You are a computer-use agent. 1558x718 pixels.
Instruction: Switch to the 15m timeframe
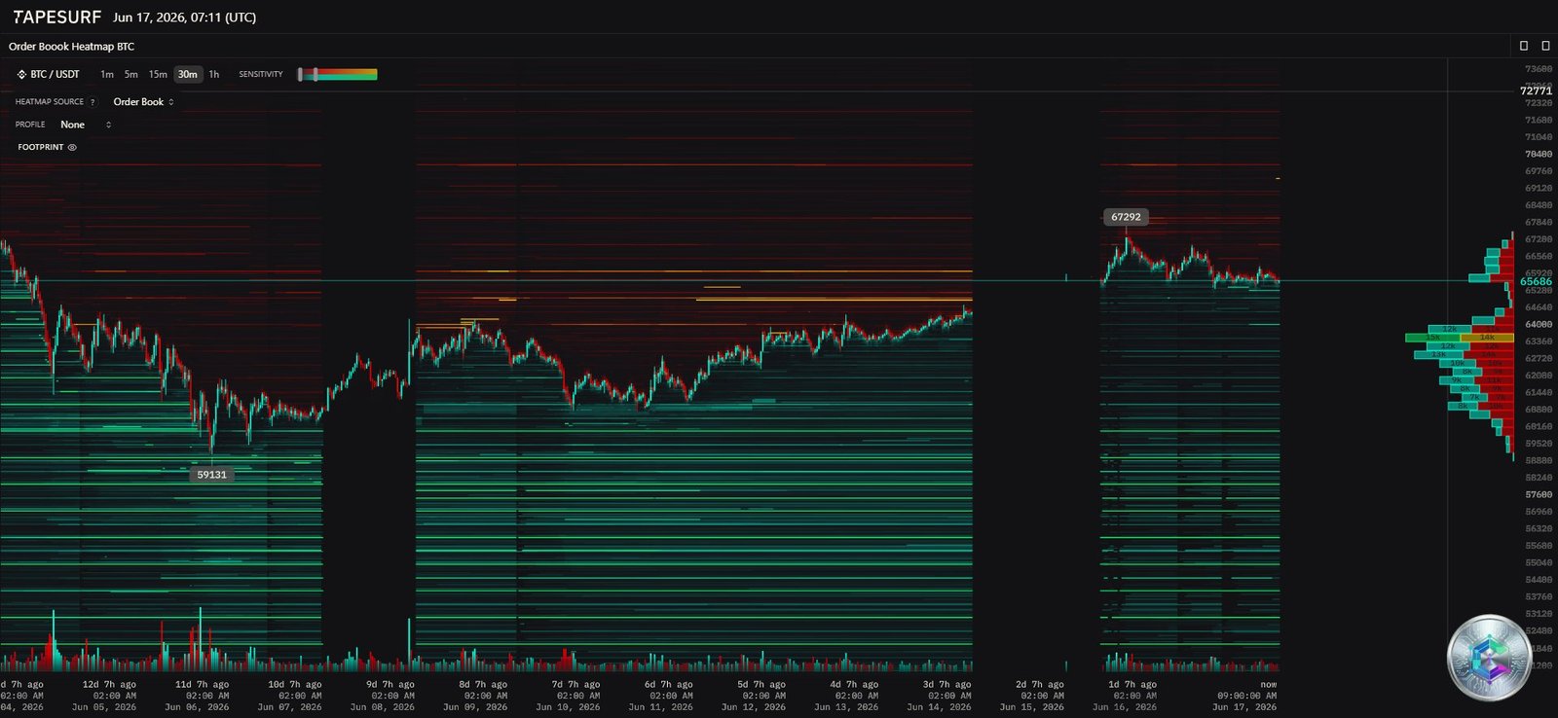[158, 74]
